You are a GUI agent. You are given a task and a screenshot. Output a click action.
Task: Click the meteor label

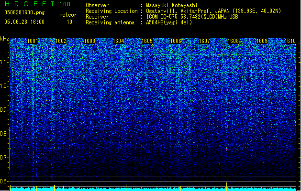point(68,15)
